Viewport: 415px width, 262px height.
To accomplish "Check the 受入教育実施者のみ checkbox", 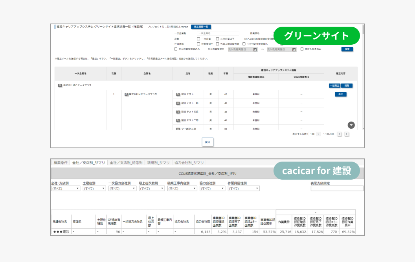I will click(176, 49).
